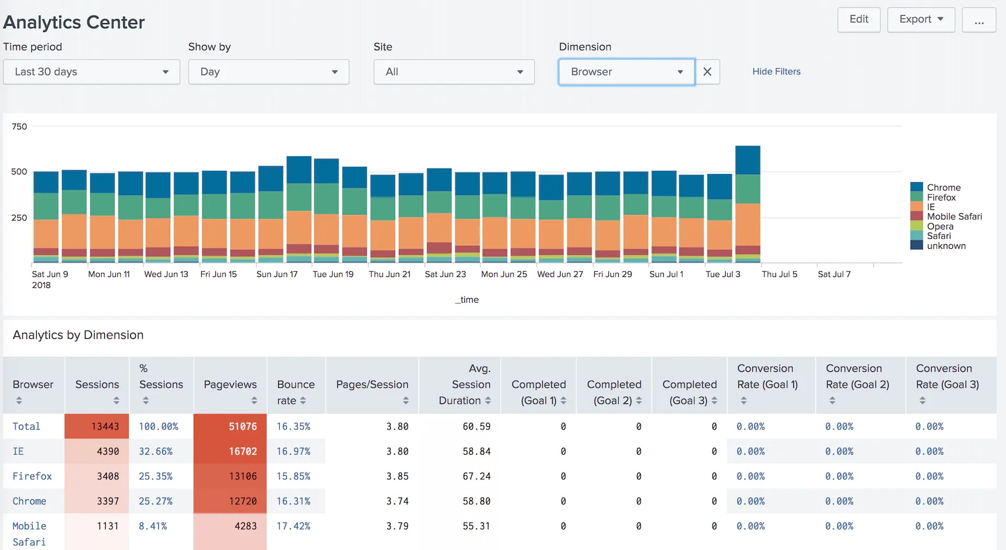Sort by Pages/Session column sort icon
The height and width of the screenshot is (550, 1006).
coord(406,401)
